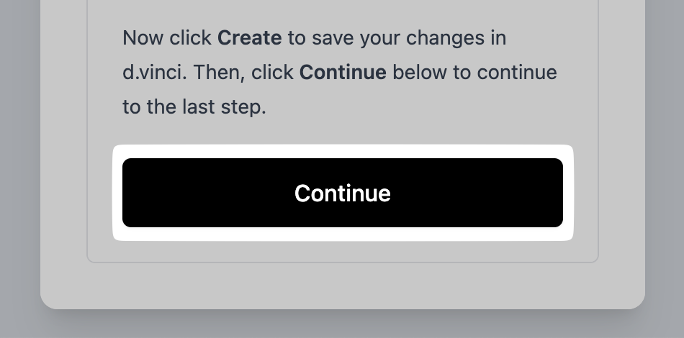Click the white highlight frame around Continue button
The height and width of the screenshot is (338, 684).
(343, 150)
